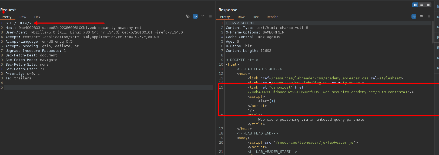
Task: Click the 'Sec-Fetch-Dest: document' line
Action: 31,55
